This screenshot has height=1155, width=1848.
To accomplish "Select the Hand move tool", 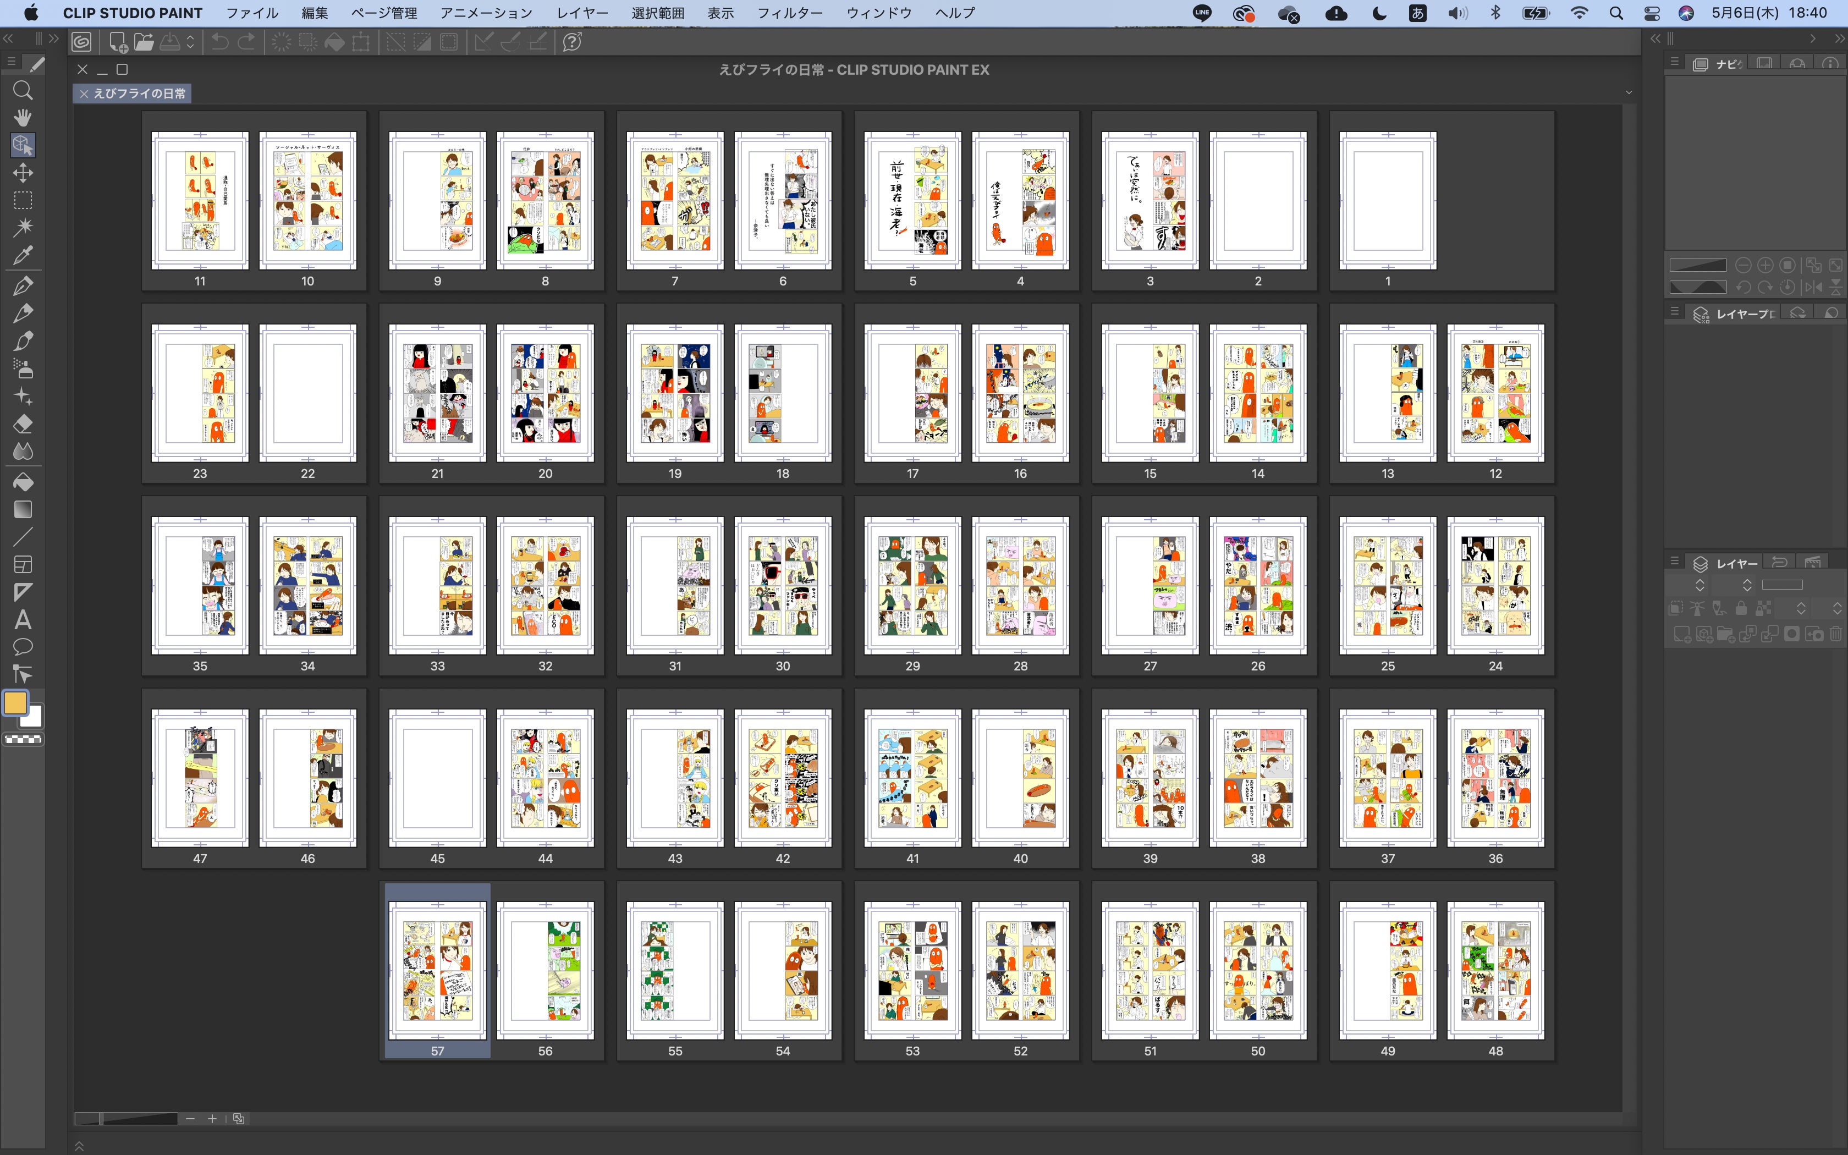I will pos(23,118).
